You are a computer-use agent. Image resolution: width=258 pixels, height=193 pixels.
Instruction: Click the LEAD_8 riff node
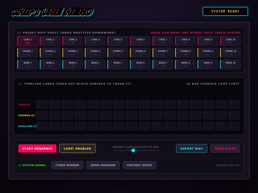(x=185, y=41)
